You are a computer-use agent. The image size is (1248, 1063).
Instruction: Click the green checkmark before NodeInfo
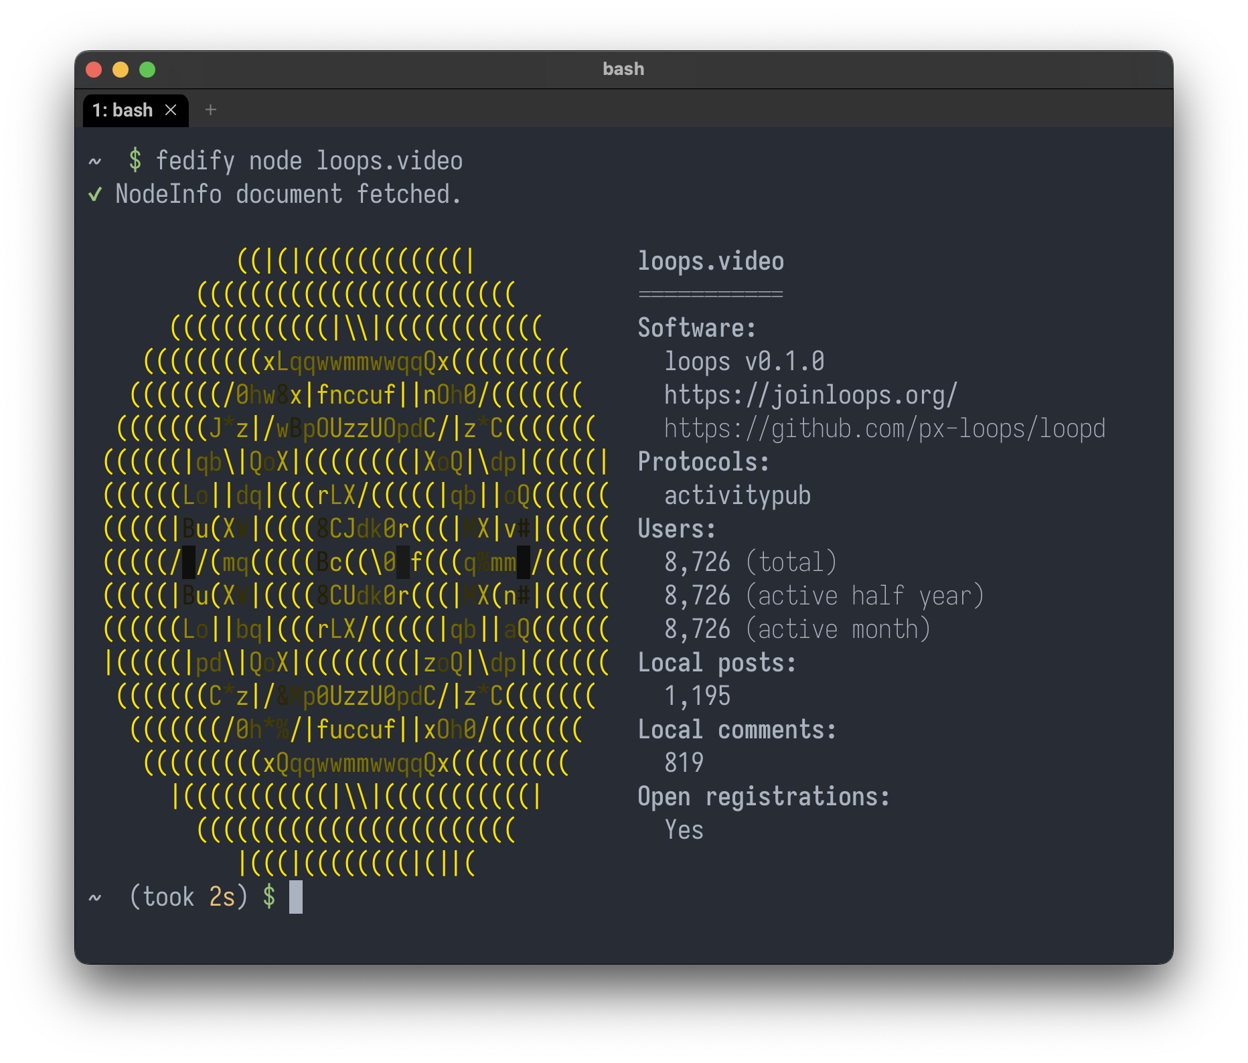coord(95,195)
